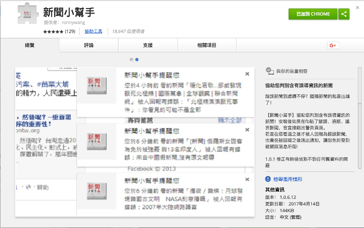Close the first notification about 北極熊

[247, 74]
